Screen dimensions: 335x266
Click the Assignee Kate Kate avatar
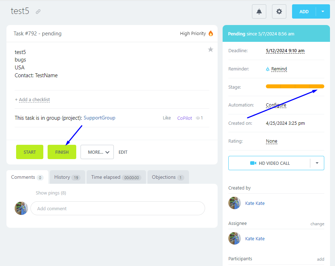coord(234,238)
